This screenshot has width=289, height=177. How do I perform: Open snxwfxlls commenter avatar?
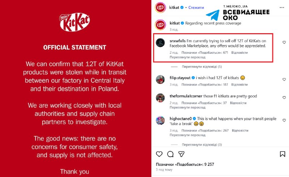[x=160, y=43]
